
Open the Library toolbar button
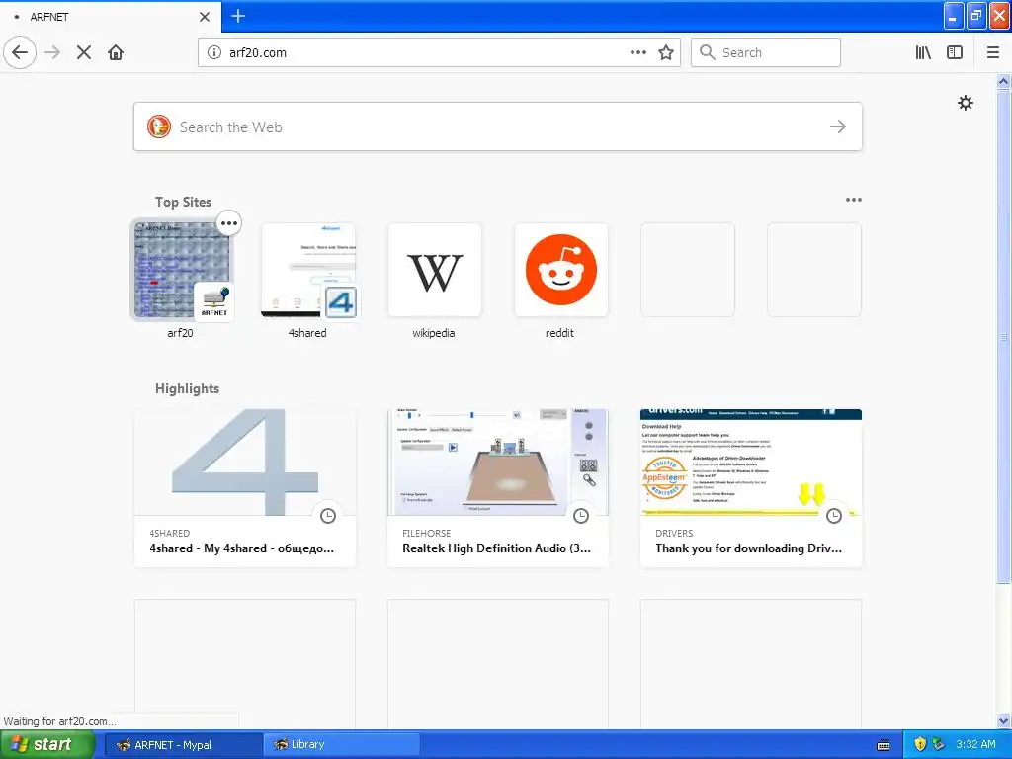[923, 52]
